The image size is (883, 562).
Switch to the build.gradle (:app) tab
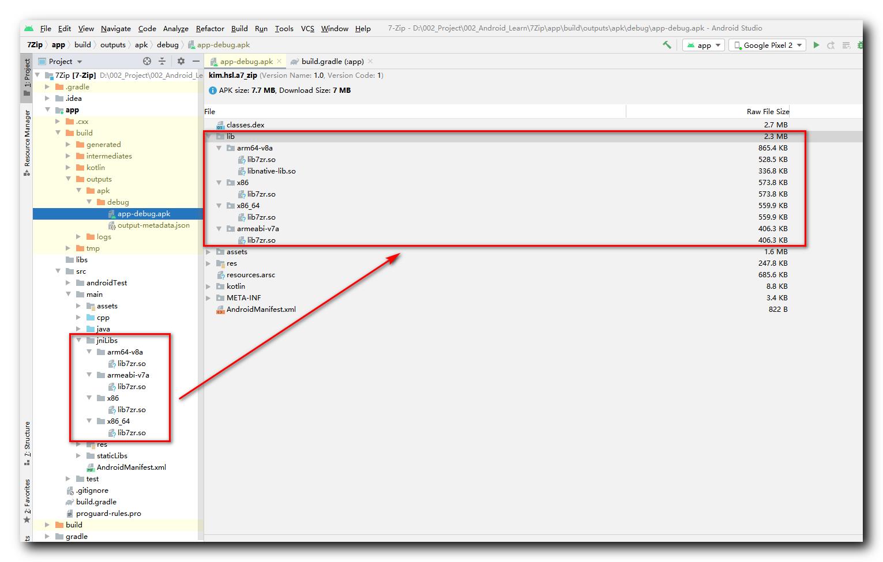[x=332, y=61]
